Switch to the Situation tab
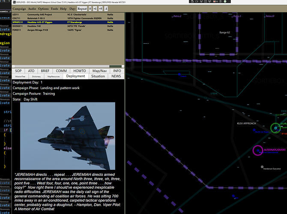 [98, 76]
